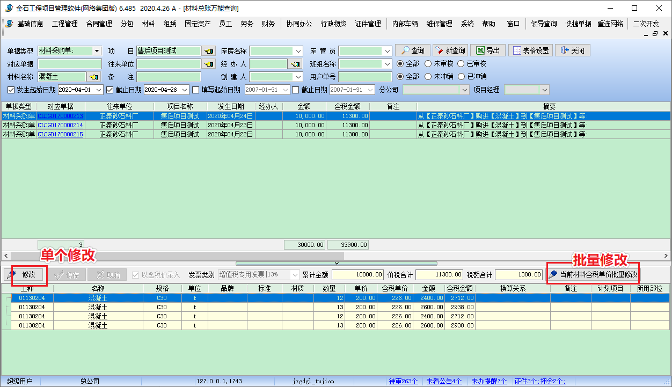Expand the 库房名称 dropdown list

coord(298,51)
